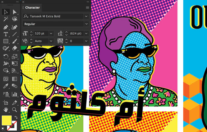Select the Column Graph tool
Image resolution: width=207 pixels, height=132 pixels.
click(x=14, y=94)
